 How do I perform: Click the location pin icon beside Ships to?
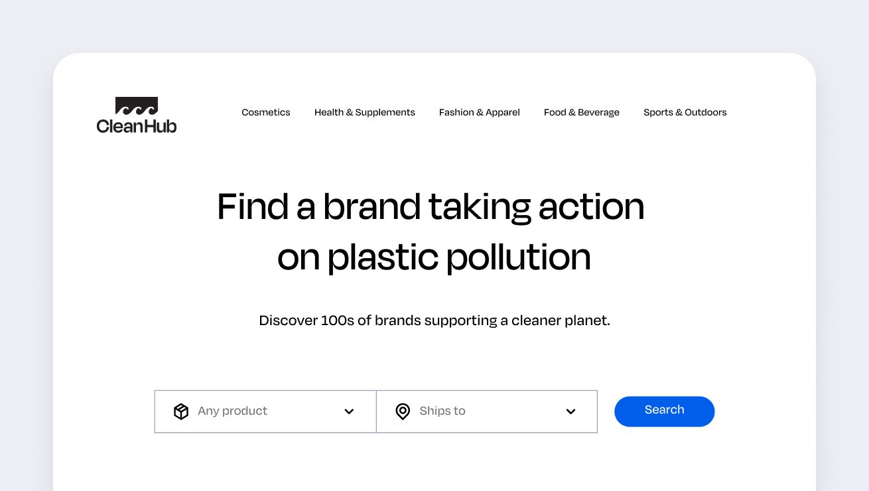pyautogui.click(x=403, y=411)
